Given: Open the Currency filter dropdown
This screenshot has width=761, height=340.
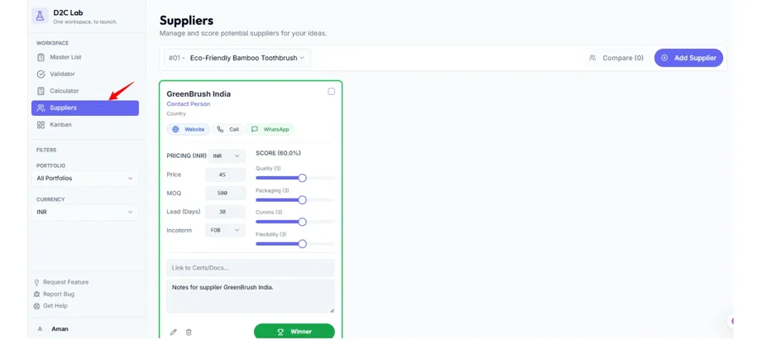Looking at the screenshot, I should 84,212.
